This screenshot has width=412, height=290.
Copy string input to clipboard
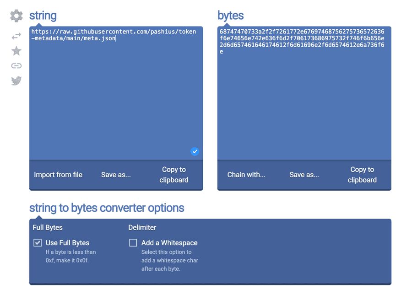pos(174,175)
